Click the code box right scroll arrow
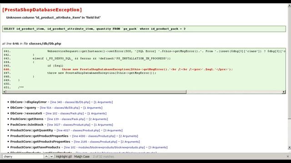The height and width of the screenshot is (163, 291). click(284, 91)
